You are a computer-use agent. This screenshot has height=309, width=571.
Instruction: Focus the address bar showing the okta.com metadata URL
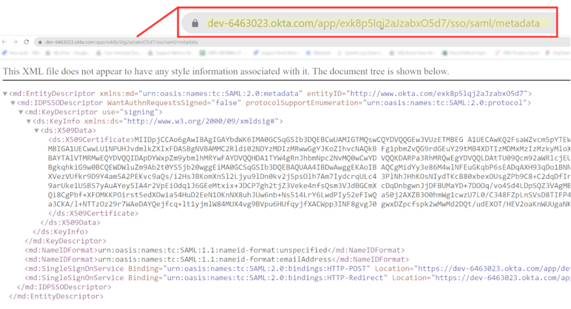pos(302,42)
